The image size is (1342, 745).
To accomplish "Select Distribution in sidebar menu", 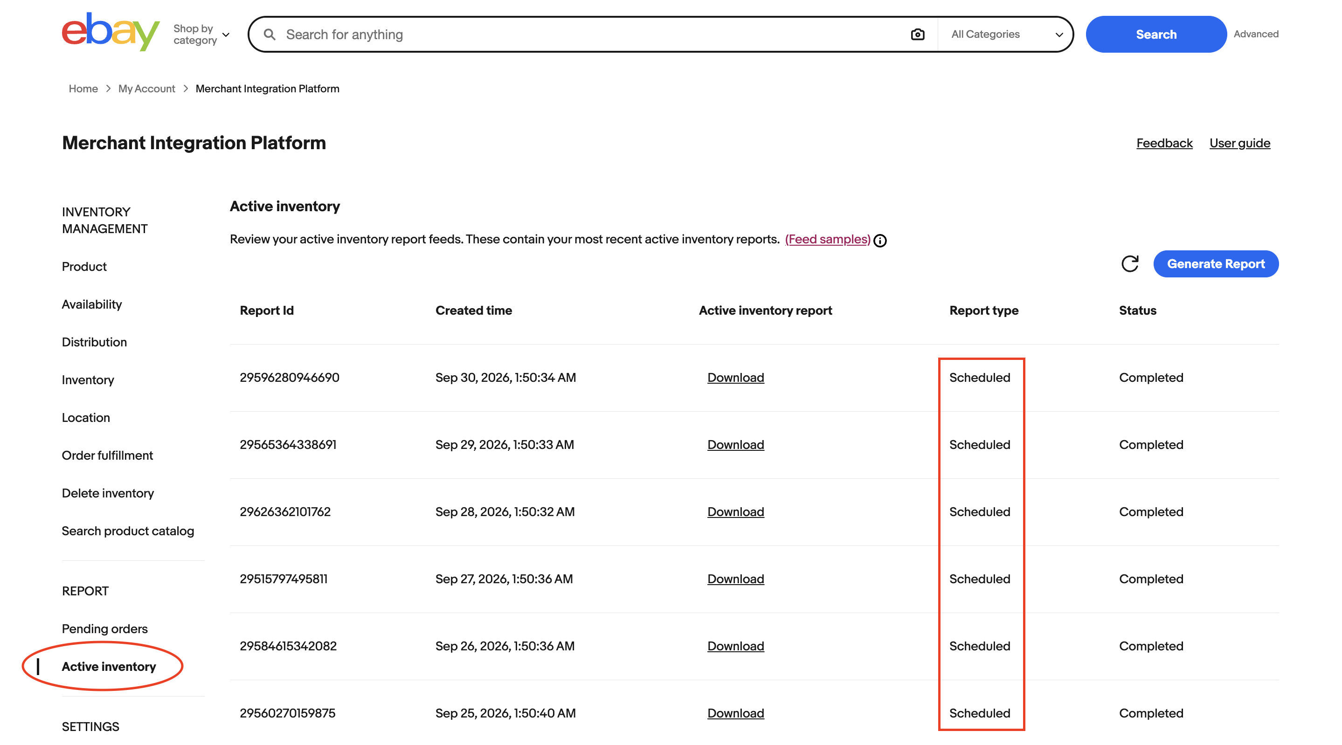I will click(94, 342).
